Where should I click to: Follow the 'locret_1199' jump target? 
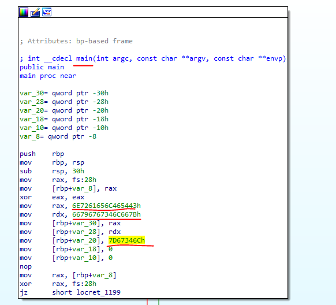click(x=99, y=292)
